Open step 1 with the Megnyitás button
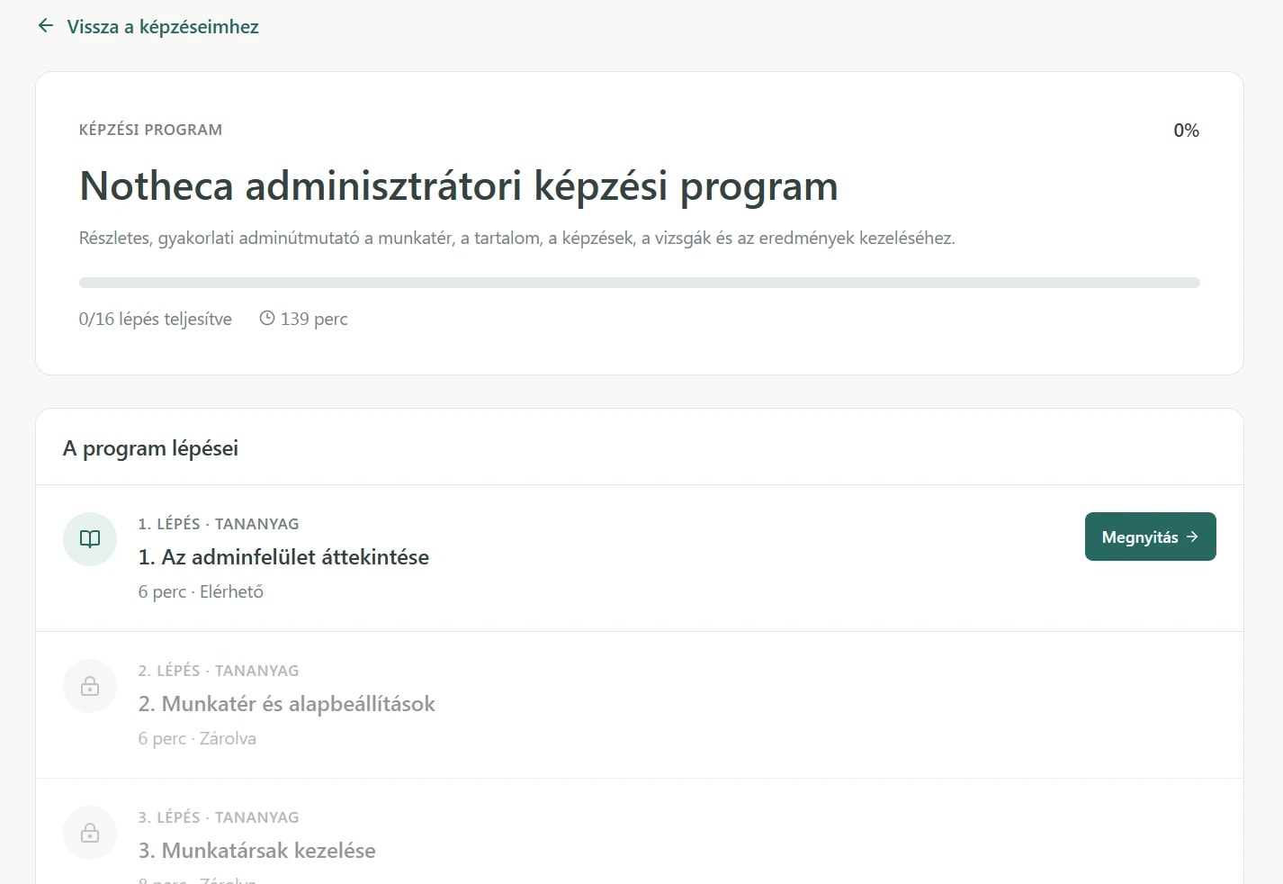The height and width of the screenshot is (884, 1283). click(1150, 537)
